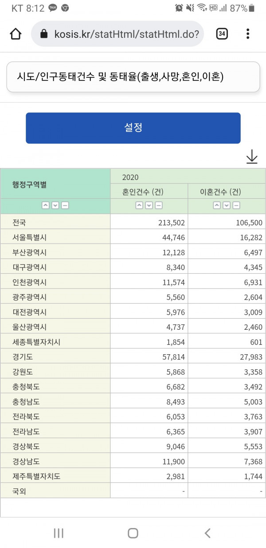Sort 행정구역별 column descending
The width and height of the screenshot is (266, 548).
point(55,205)
